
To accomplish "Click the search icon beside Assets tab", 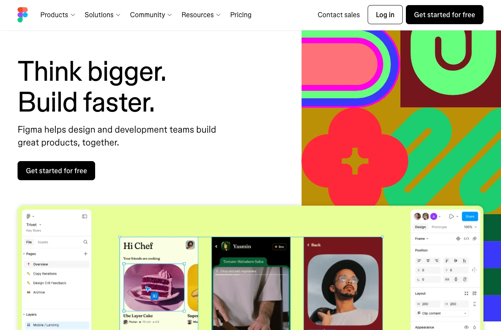I will 85,242.
